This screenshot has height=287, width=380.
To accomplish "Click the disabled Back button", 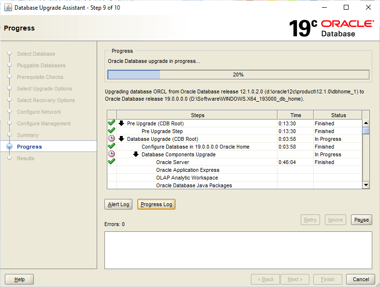I will (x=265, y=279).
